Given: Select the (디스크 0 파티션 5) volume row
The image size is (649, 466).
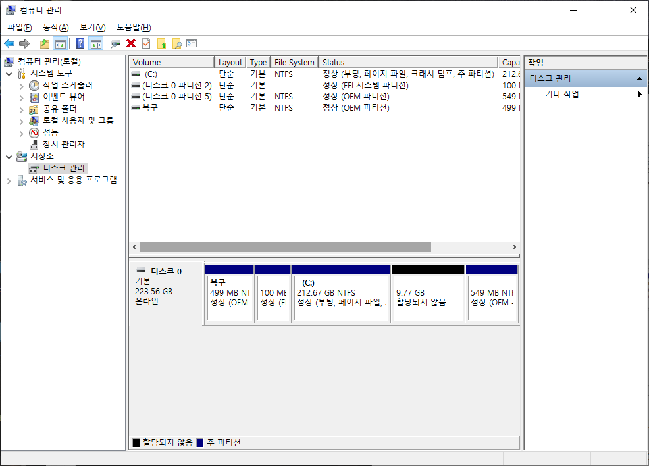Looking at the screenshot, I should [x=325, y=97].
